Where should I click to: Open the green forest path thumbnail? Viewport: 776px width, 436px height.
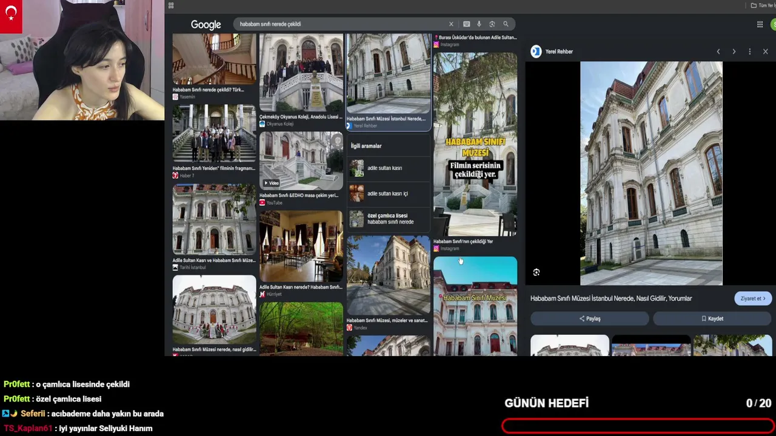[301, 329]
